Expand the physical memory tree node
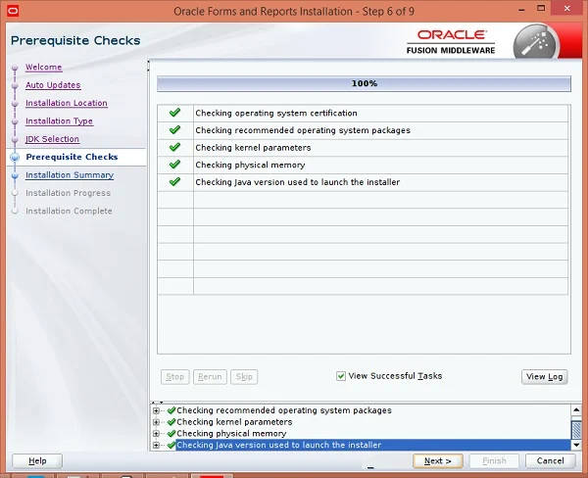 (156, 434)
